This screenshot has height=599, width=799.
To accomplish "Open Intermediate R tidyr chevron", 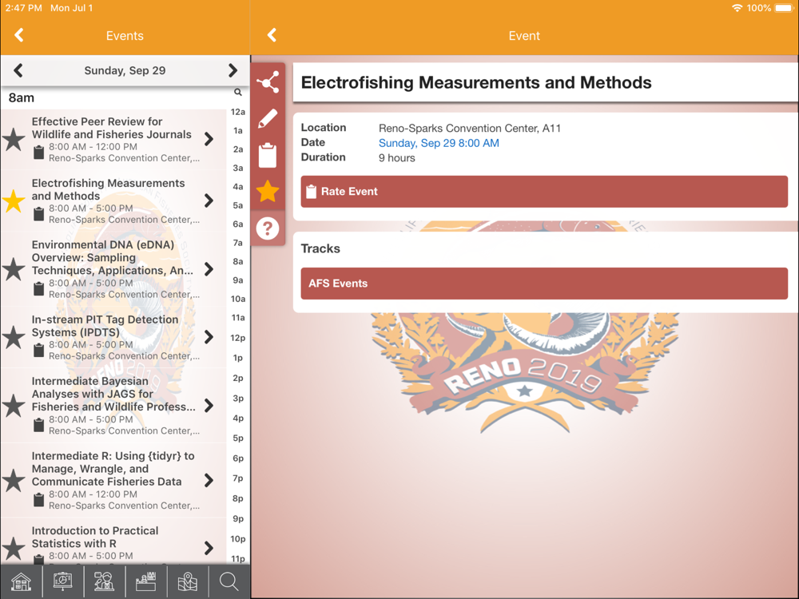I will point(209,480).
